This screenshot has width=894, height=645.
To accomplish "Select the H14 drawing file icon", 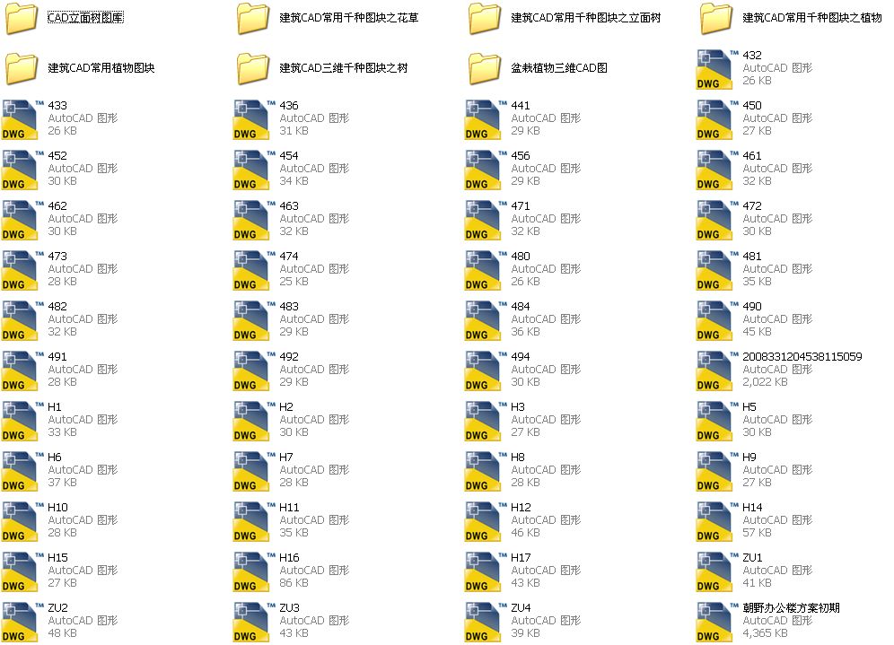I will tap(714, 522).
